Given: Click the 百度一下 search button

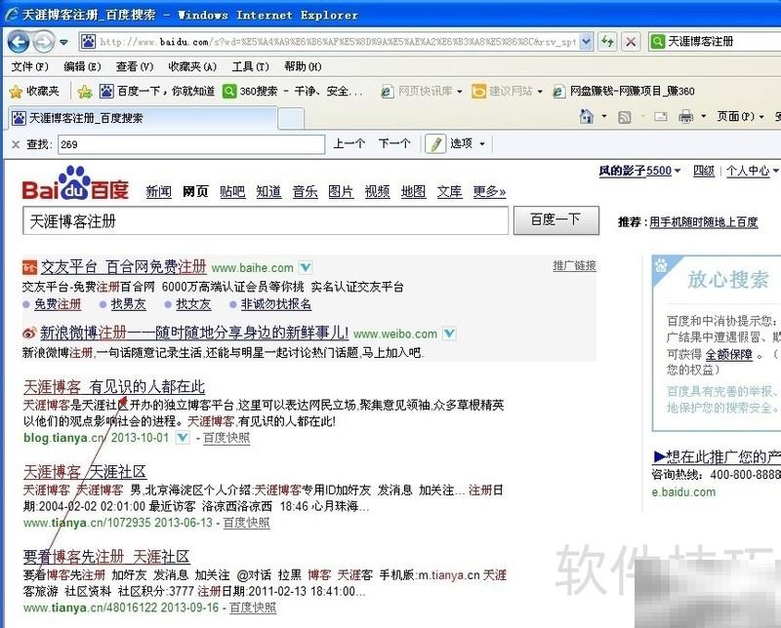Looking at the screenshot, I should pos(555,220).
